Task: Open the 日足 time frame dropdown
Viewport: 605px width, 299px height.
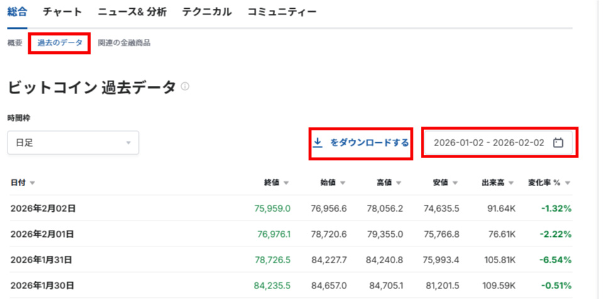Action: (73, 143)
